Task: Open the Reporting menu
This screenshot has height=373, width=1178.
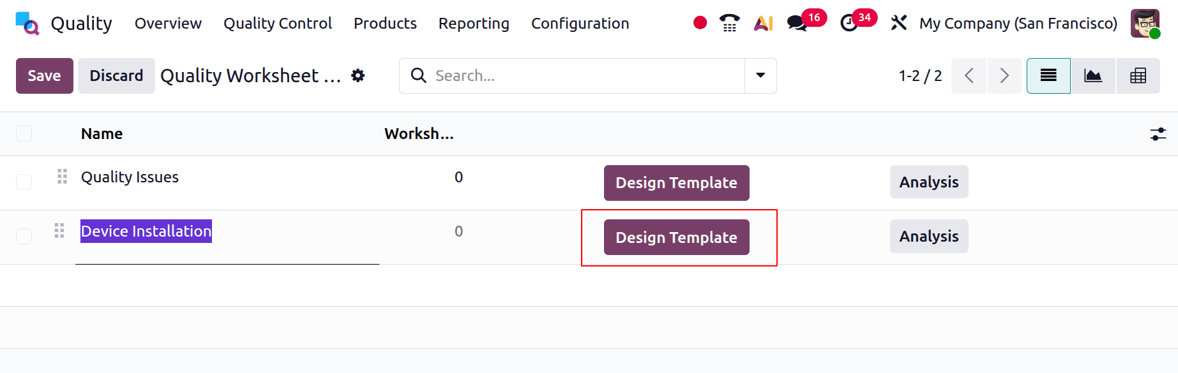Action: (x=474, y=24)
